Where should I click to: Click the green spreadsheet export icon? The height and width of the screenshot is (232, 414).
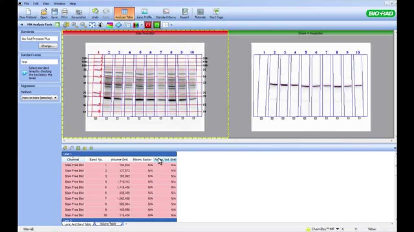coord(78,148)
